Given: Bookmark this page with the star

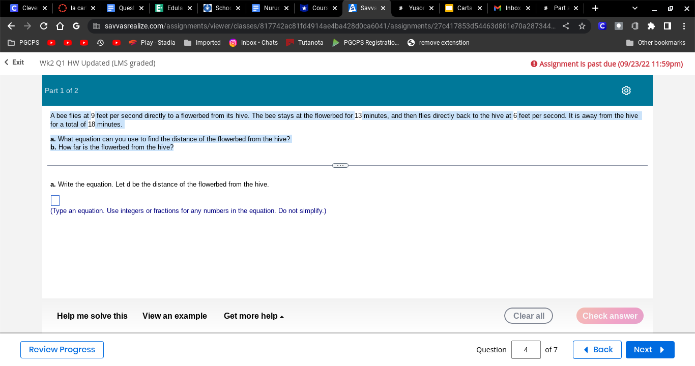Looking at the screenshot, I should point(582,26).
